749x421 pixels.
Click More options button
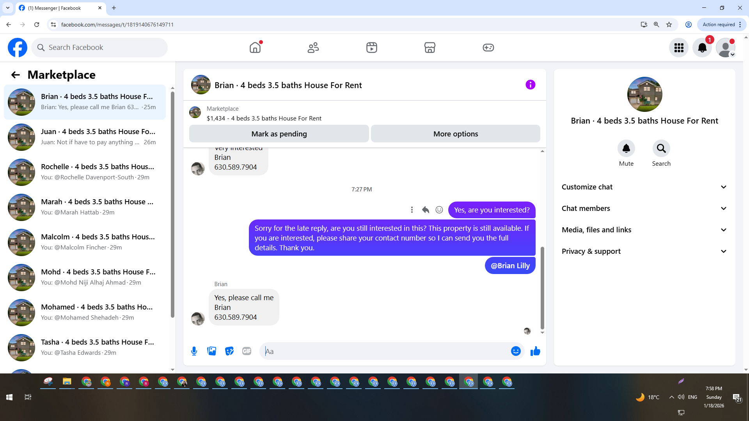455,134
